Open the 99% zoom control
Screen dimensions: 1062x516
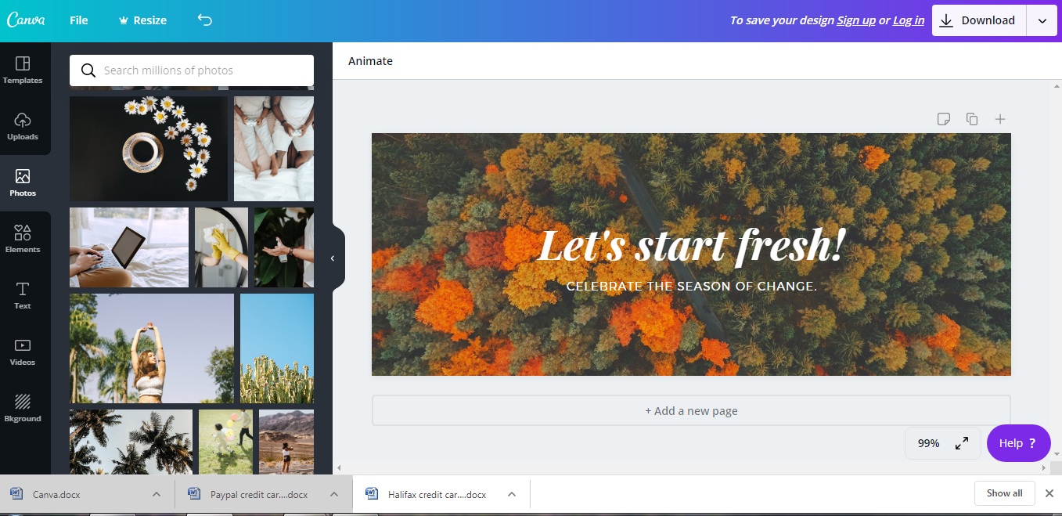(x=928, y=443)
